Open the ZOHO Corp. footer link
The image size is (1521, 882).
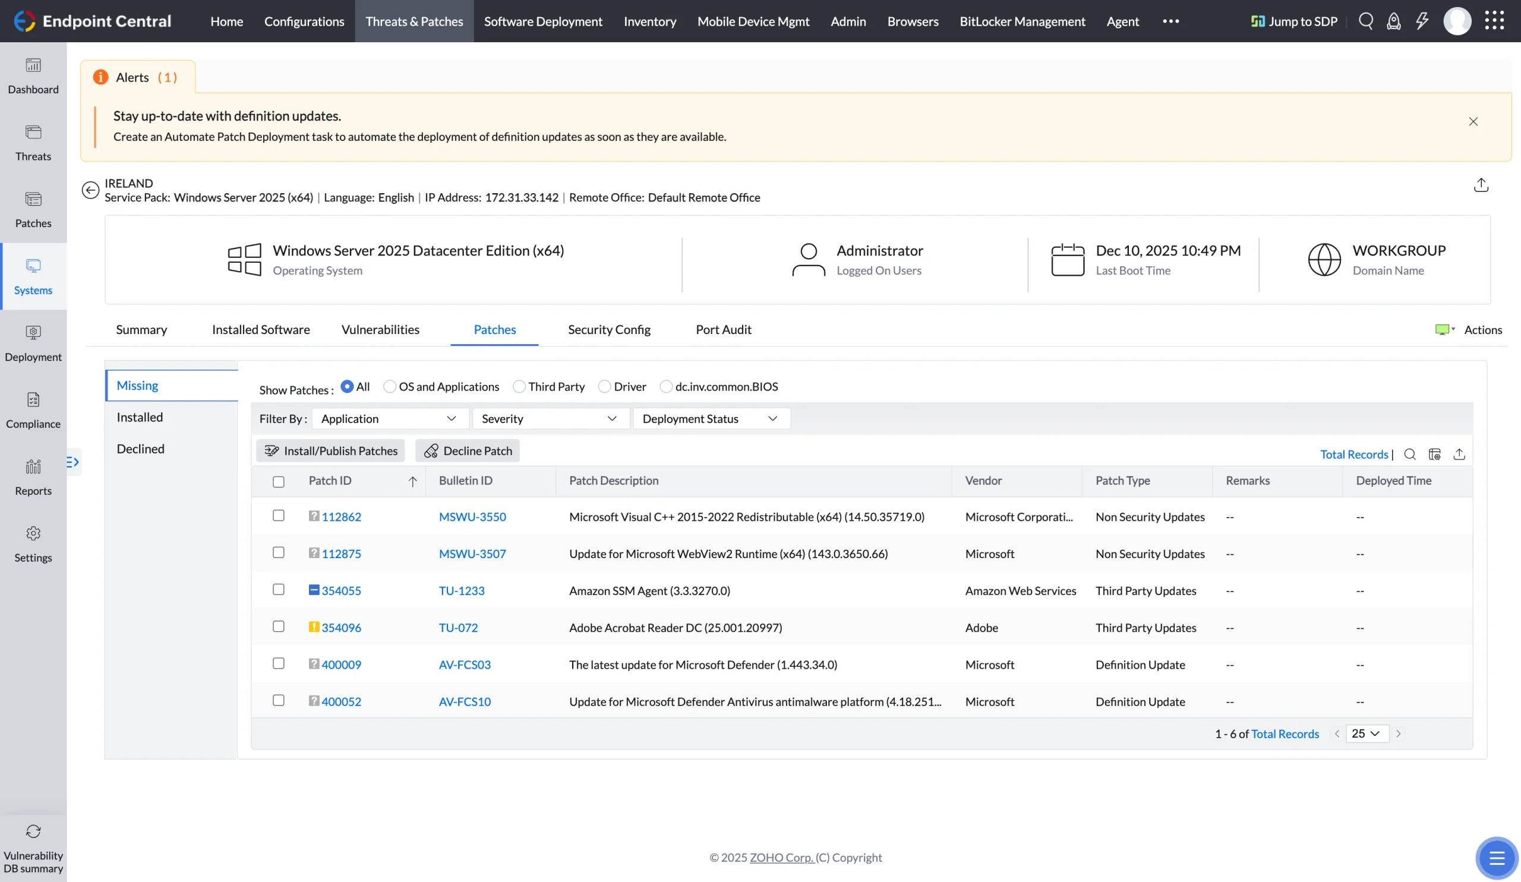click(782, 857)
